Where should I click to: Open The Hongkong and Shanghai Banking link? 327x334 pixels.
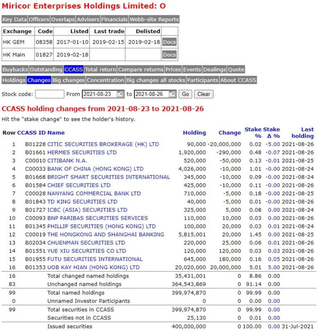tap(106, 234)
